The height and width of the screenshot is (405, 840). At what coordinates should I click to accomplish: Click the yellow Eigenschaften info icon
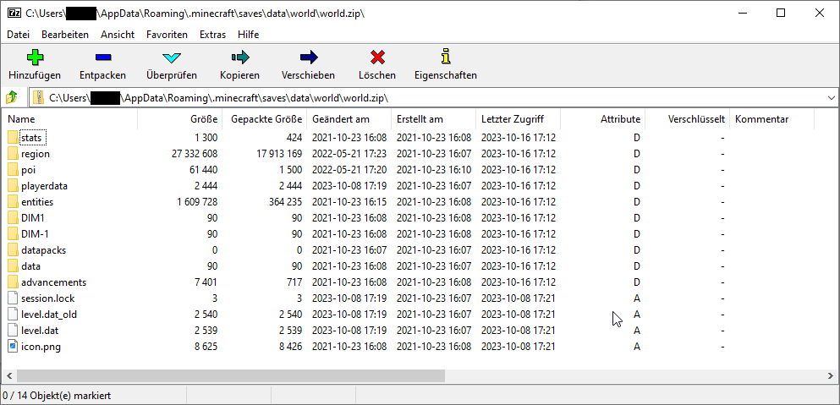pos(446,57)
